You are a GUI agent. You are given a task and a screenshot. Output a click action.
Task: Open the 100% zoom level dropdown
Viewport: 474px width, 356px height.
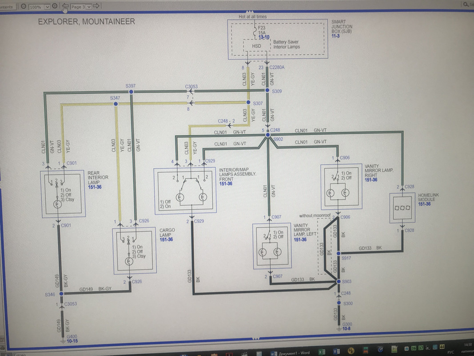pos(47,7)
